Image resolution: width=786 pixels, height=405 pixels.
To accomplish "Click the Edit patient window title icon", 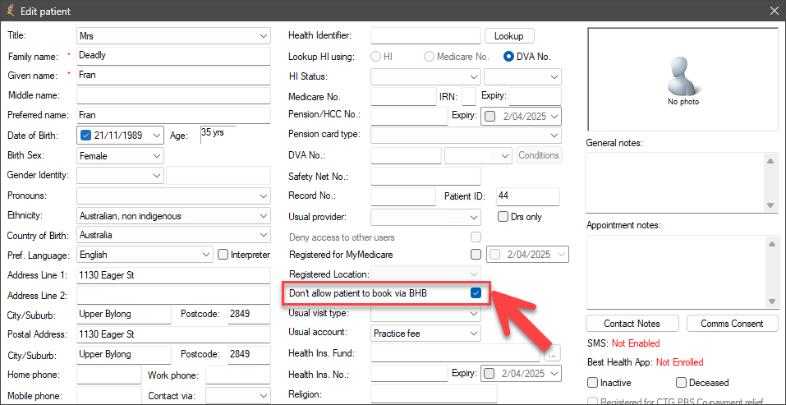I will [10, 11].
